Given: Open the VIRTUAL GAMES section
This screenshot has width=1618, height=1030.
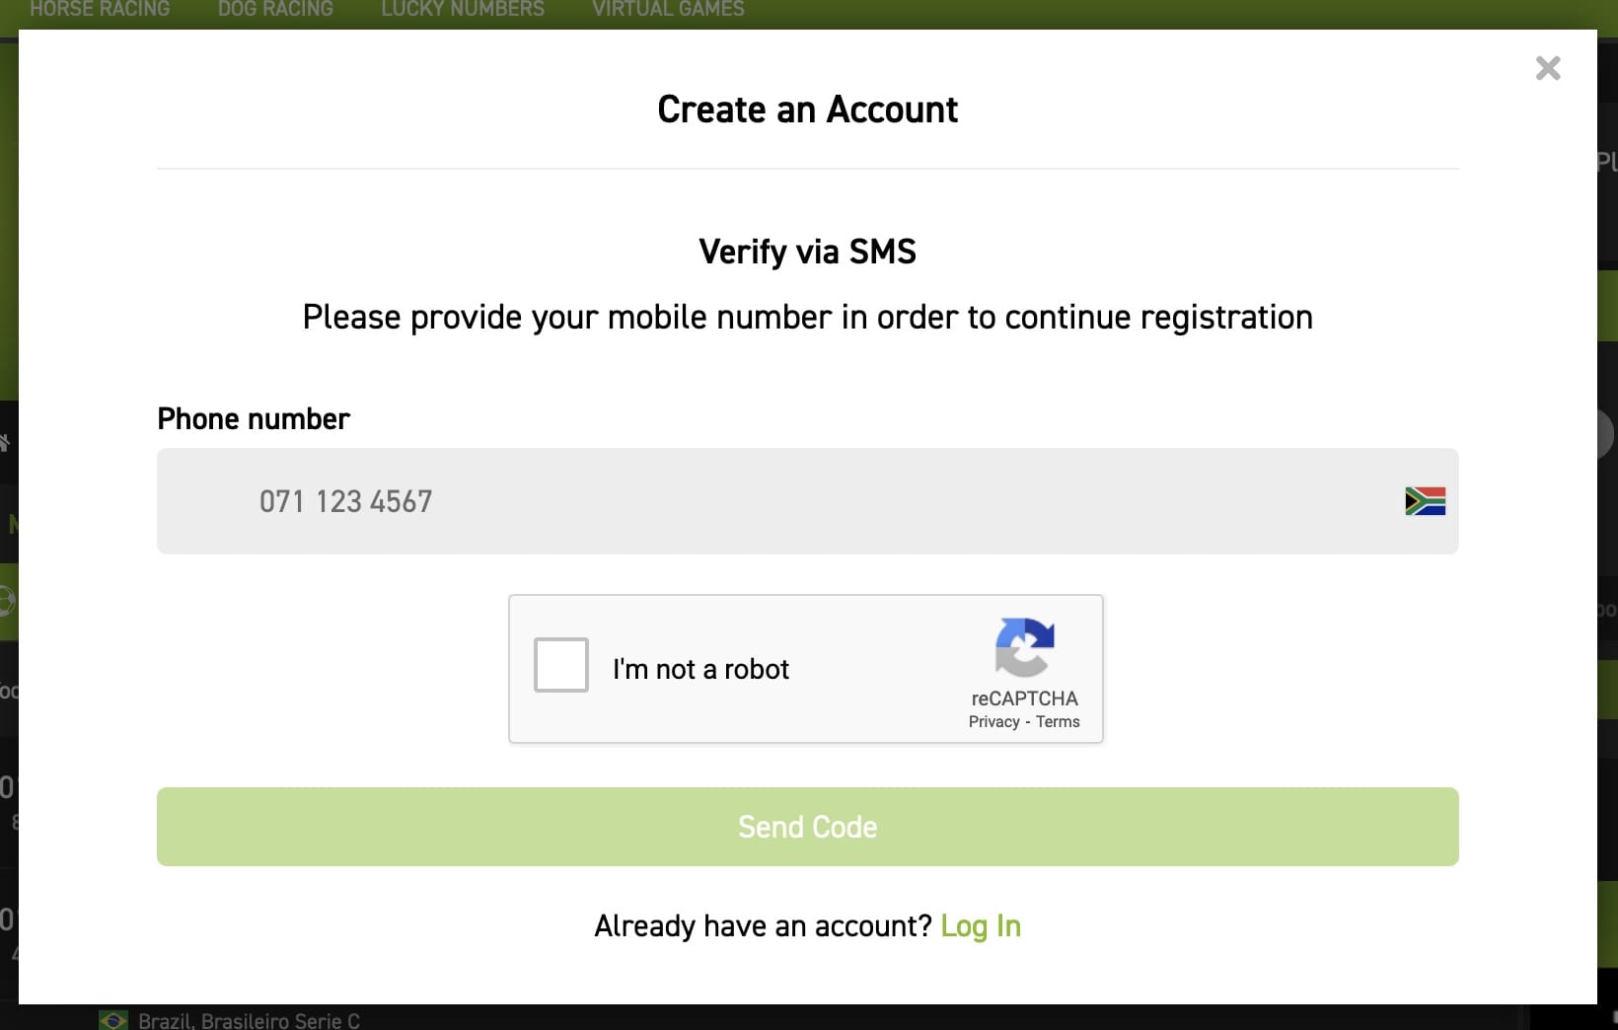Looking at the screenshot, I should pyautogui.click(x=667, y=10).
